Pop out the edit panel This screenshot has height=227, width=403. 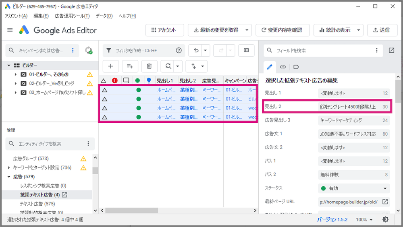click(391, 50)
